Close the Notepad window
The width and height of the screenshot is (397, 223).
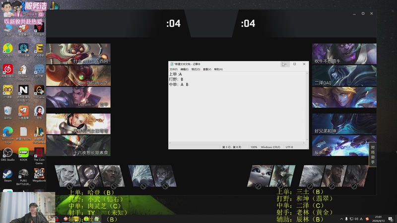304,64
